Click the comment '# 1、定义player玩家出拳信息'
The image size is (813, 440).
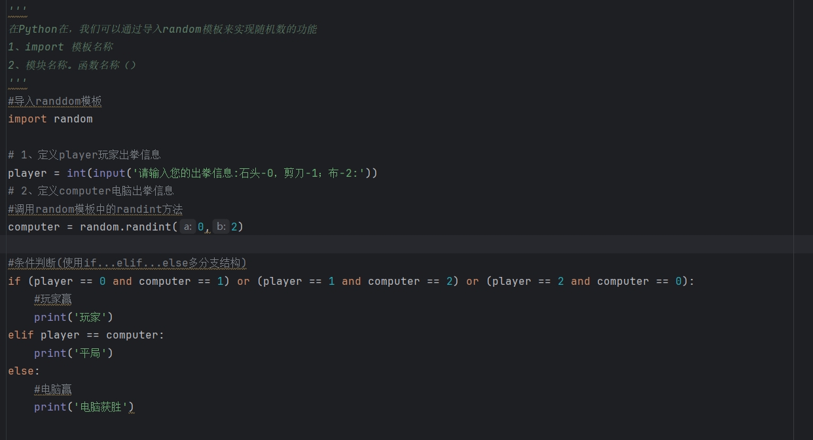pos(84,155)
